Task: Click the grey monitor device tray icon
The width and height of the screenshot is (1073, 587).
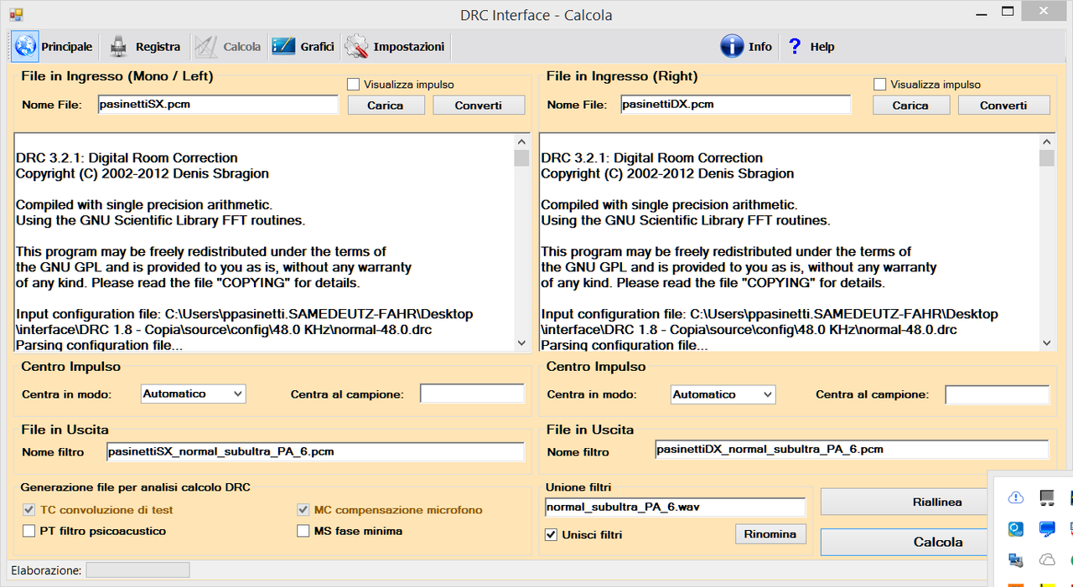Action: [1046, 498]
